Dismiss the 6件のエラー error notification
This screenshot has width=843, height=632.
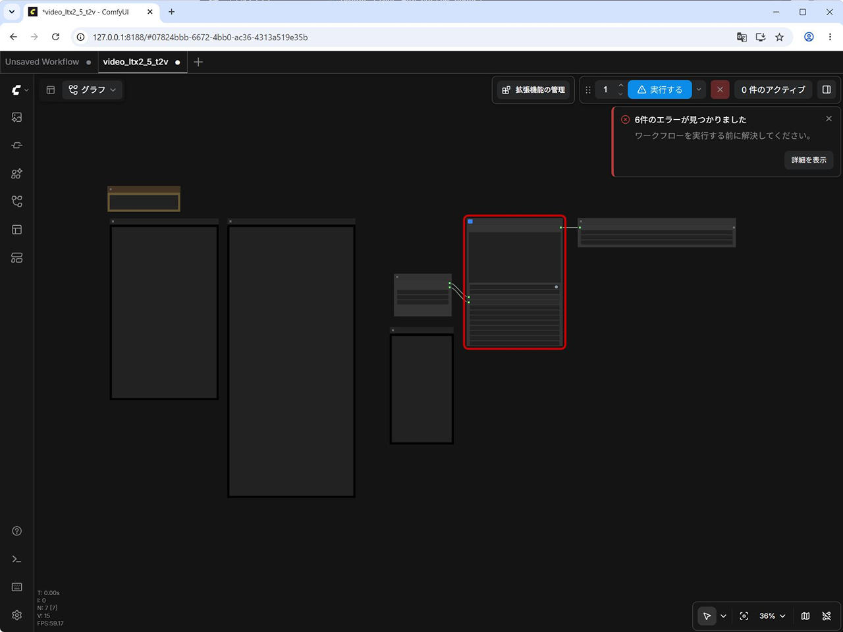[x=829, y=119]
